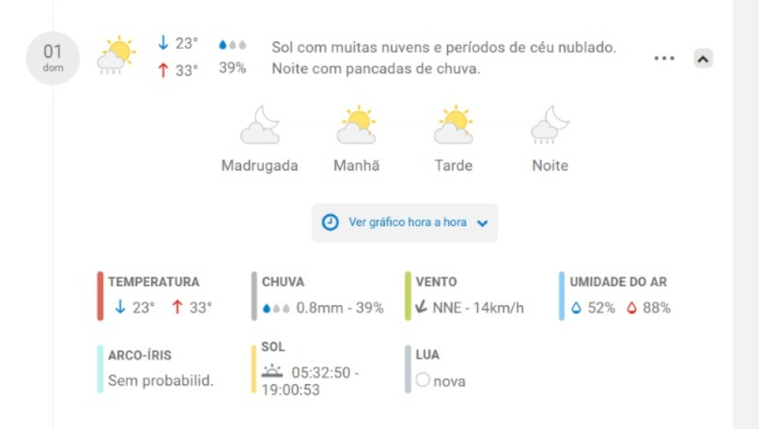
Task: Click the wind direction arrow icon
Action: [x=421, y=307]
